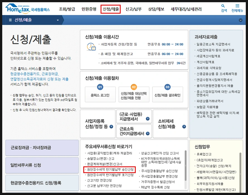Expand the chevron at the breadcrumb bar's right end

coord(241,20)
